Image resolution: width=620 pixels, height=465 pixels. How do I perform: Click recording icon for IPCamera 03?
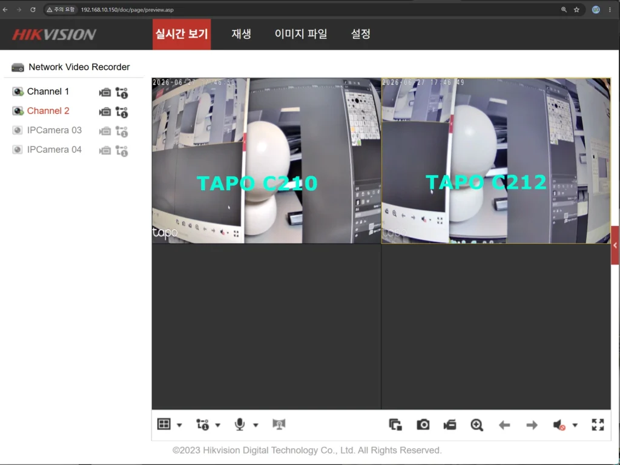point(105,131)
